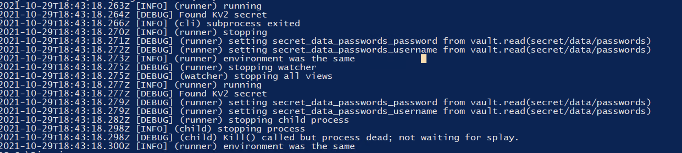Click "stopping watcher" log message
The height and width of the screenshot is (153, 682).
click(272, 67)
